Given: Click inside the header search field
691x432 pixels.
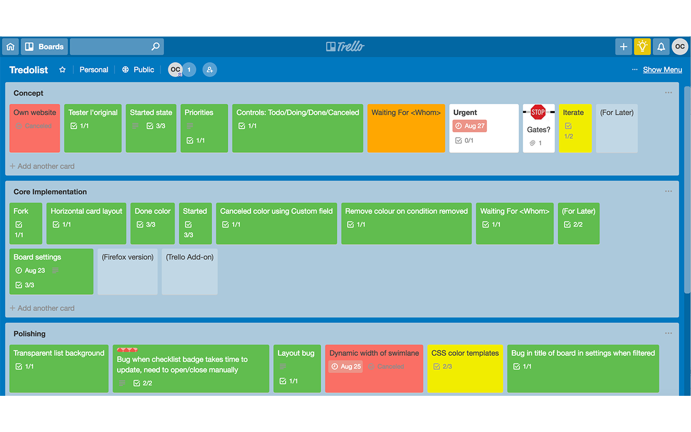Looking at the screenshot, I should [111, 46].
